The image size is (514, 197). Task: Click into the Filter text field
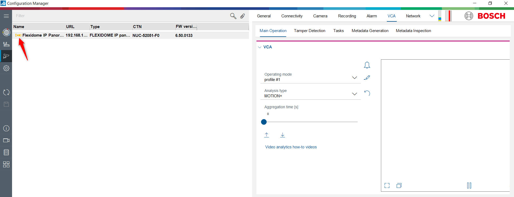pyautogui.click(x=120, y=16)
